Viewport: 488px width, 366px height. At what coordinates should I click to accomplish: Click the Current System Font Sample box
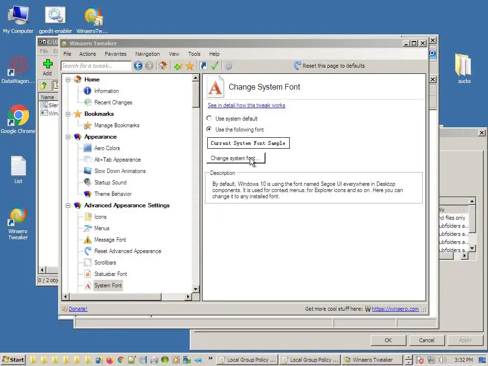248,143
